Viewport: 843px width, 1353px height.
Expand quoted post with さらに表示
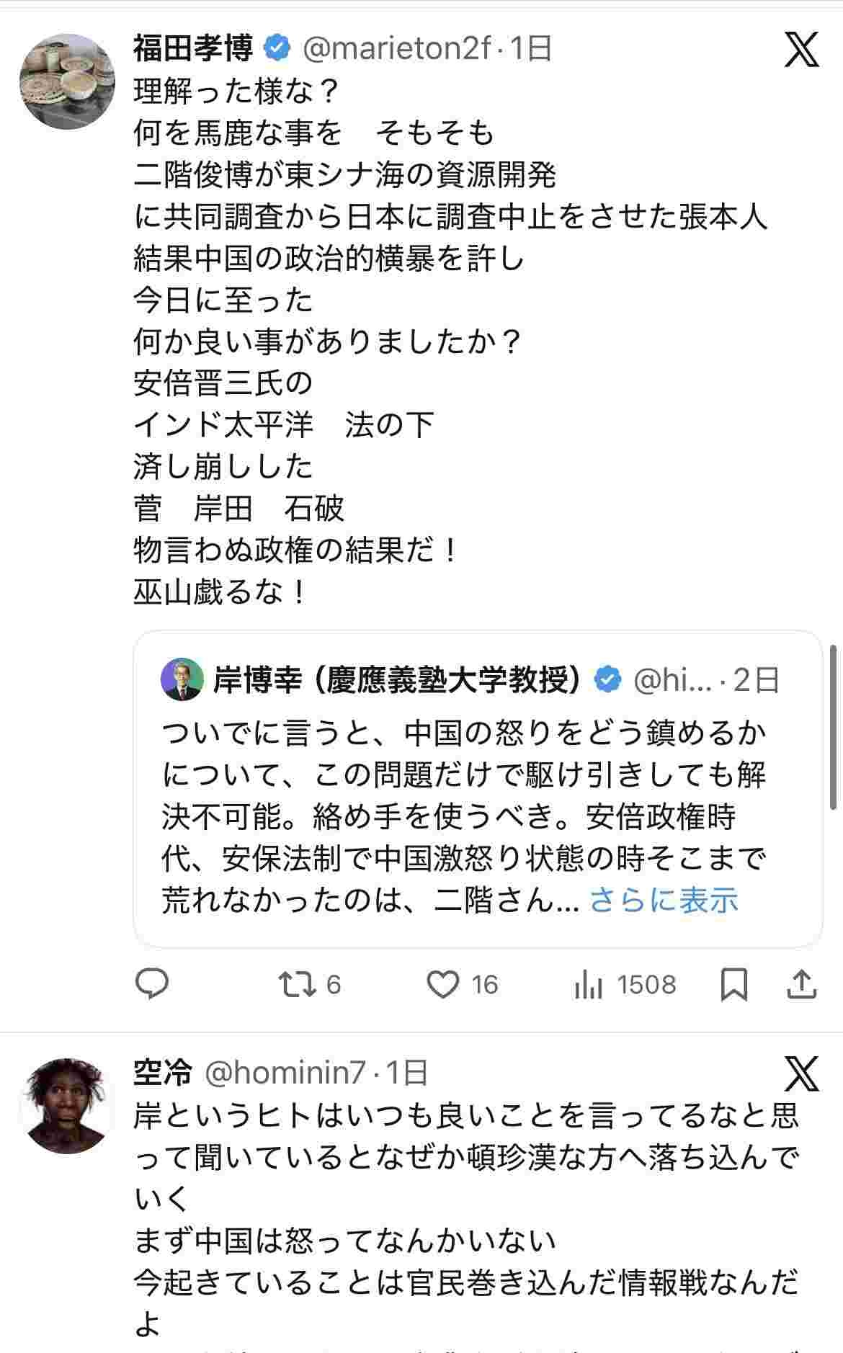coord(664,900)
